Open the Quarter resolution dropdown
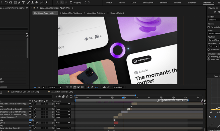The height and width of the screenshot is (131, 220). pos(55,87)
